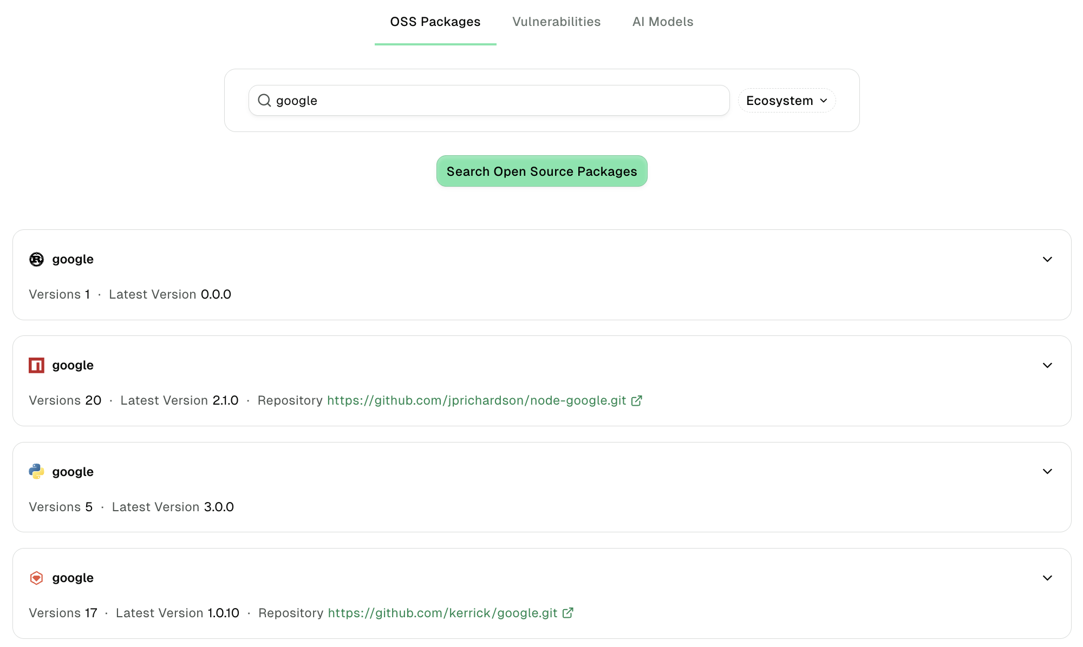Switch to the OSS Packages tab

[435, 22]
